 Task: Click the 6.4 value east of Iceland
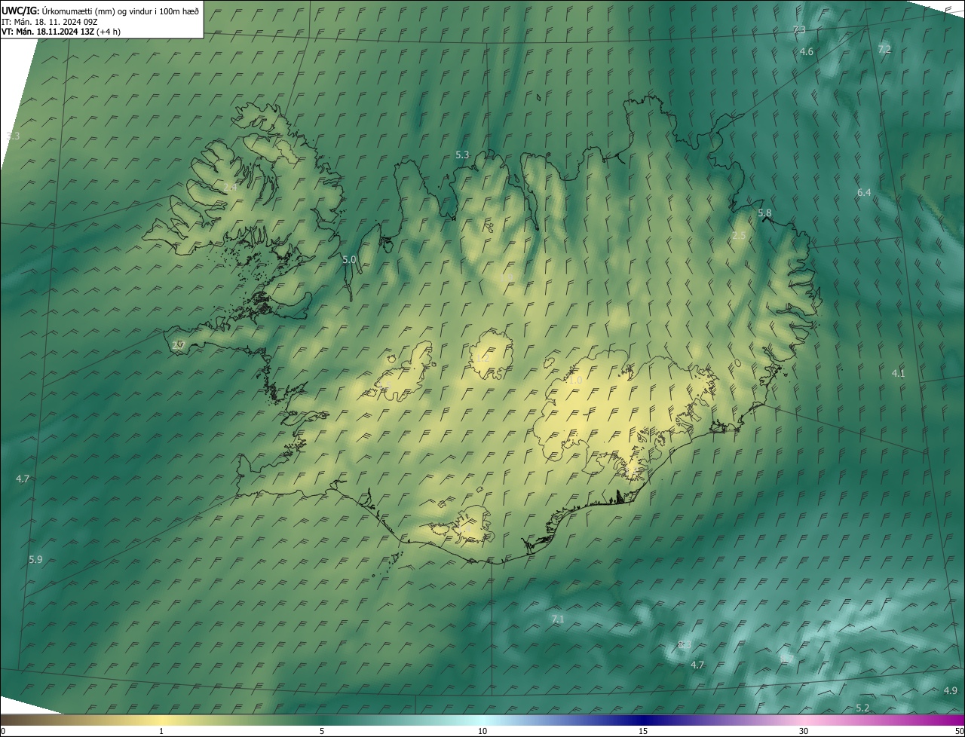(x=864, y=193)
